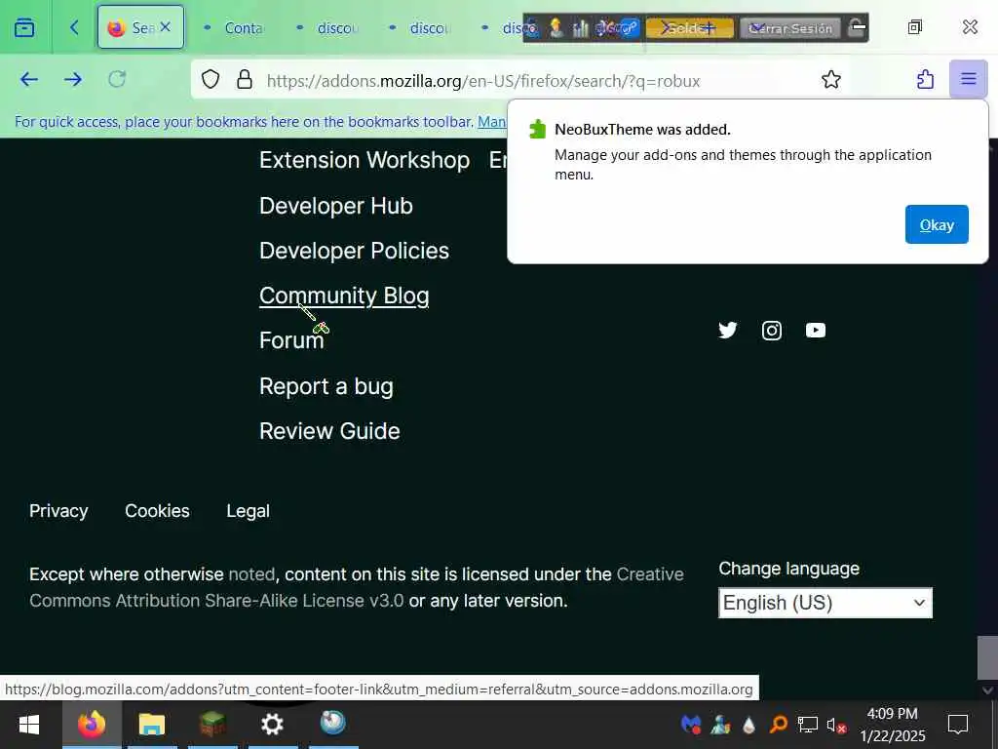
Task: Reload the current page
Action: coord(117,80)
